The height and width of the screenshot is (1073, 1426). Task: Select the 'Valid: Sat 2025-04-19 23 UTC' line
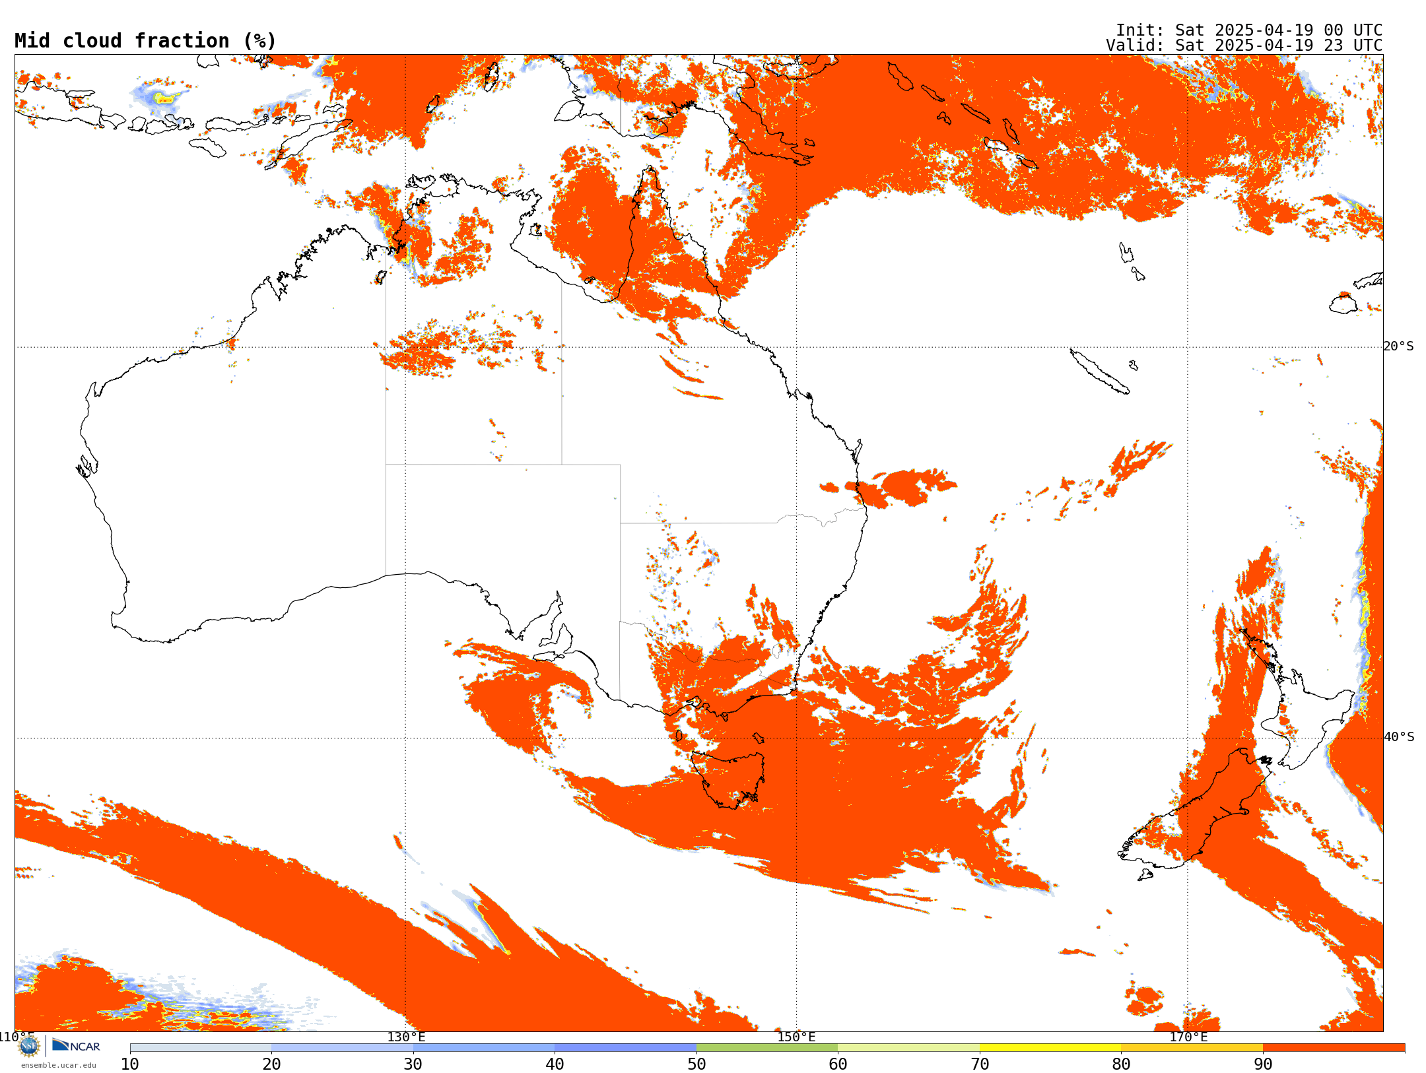pos(1244,46)
